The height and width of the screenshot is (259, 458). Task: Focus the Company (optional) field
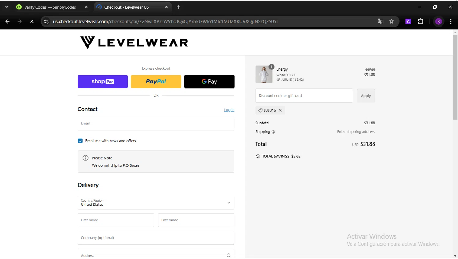point(156,238)
